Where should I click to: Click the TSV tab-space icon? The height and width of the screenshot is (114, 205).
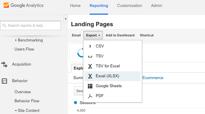[90, 57]
